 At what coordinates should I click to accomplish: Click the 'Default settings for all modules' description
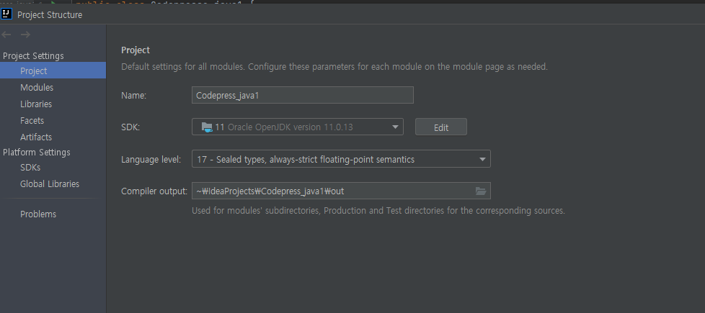(x=334, y=67)
